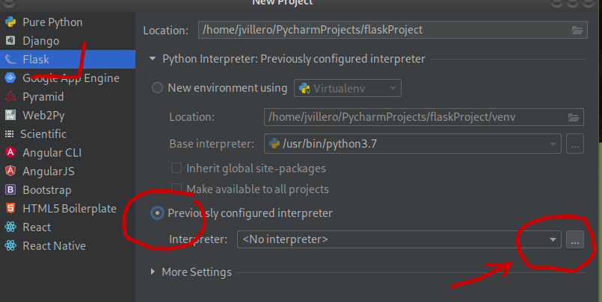
Task: Enable Inherit global site-packages checkbox
Action: tap(176, 168)
